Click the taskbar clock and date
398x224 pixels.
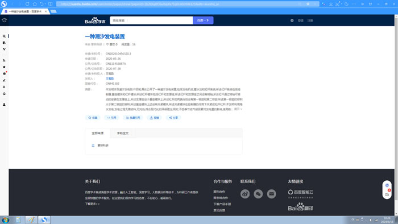pyautogui.click(x=387, y=220)
